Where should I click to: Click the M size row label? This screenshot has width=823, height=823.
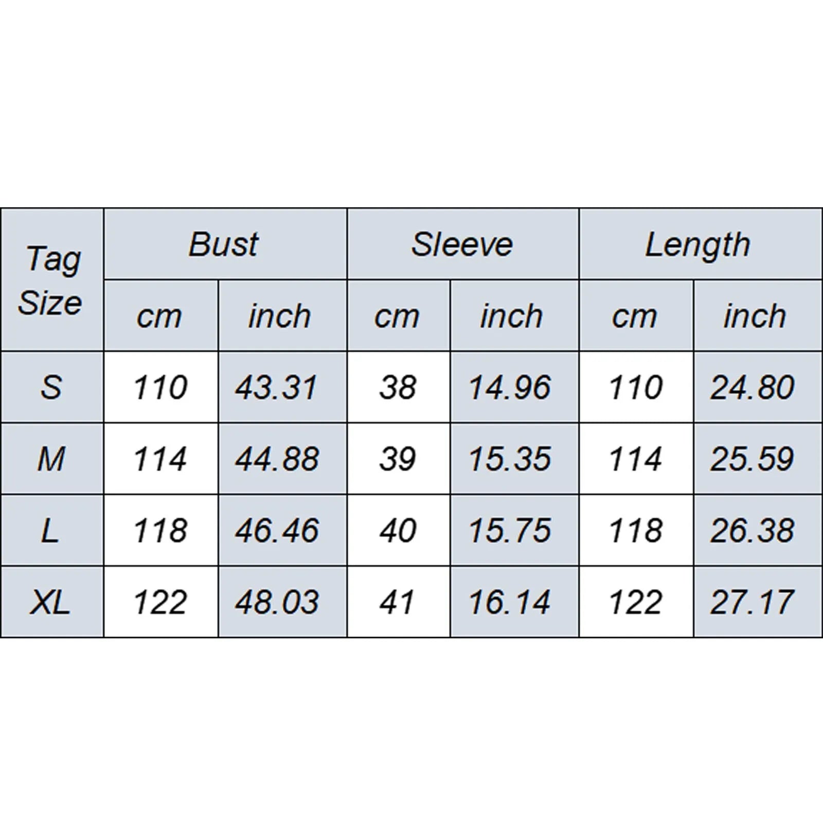[x=52, y=459]
